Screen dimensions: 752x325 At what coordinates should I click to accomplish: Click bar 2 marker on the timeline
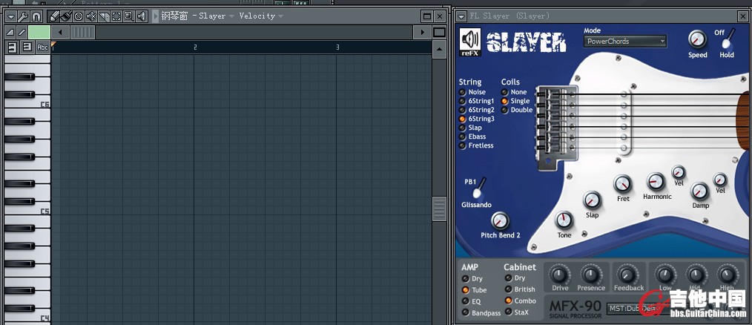195,47
